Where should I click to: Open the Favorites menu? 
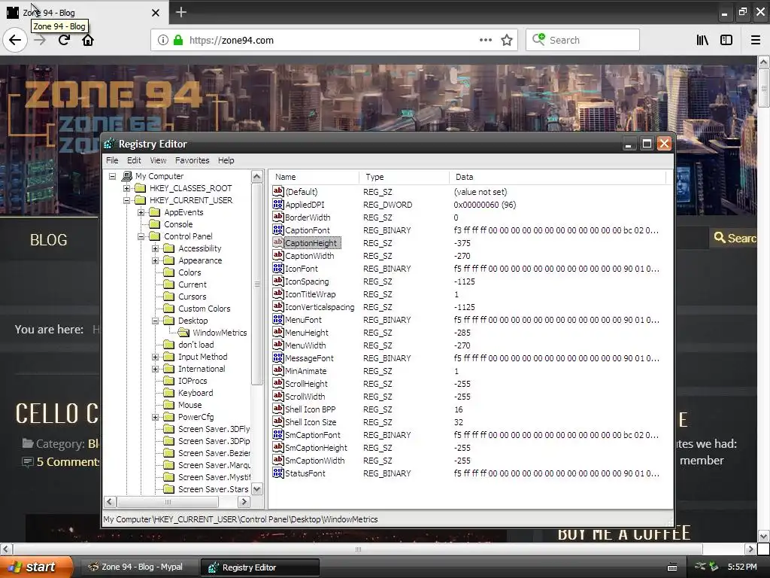192,160
